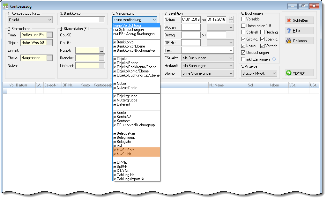Choose 'je Zahlungsimport-Nr.' option
This screenshot has height=200, width=327.
[x=136, y=179]
